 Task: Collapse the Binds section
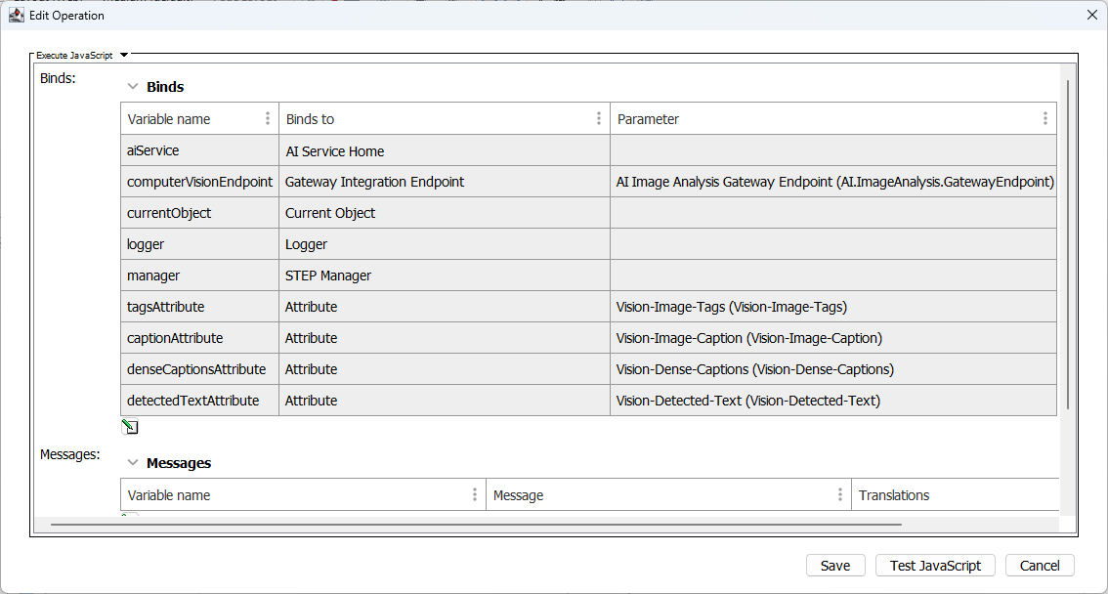coord(133,87)
